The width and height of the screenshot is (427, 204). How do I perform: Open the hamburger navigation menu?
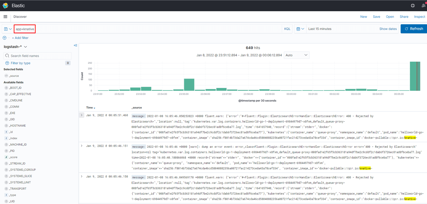pos(5,17)
